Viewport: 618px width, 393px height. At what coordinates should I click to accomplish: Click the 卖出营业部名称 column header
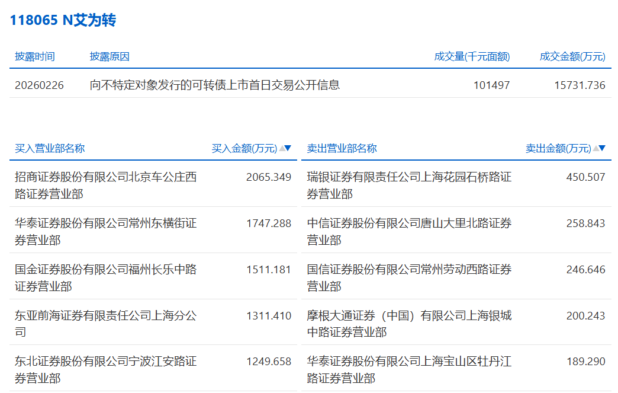coord(342,149)
